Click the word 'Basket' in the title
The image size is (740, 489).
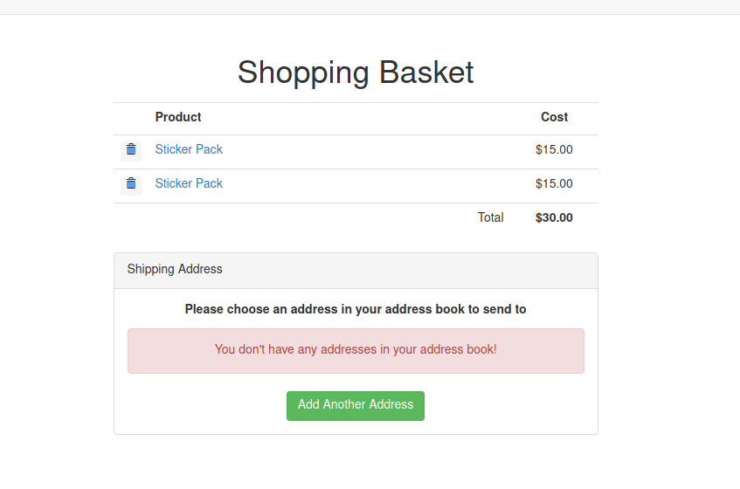coord(426,72)
